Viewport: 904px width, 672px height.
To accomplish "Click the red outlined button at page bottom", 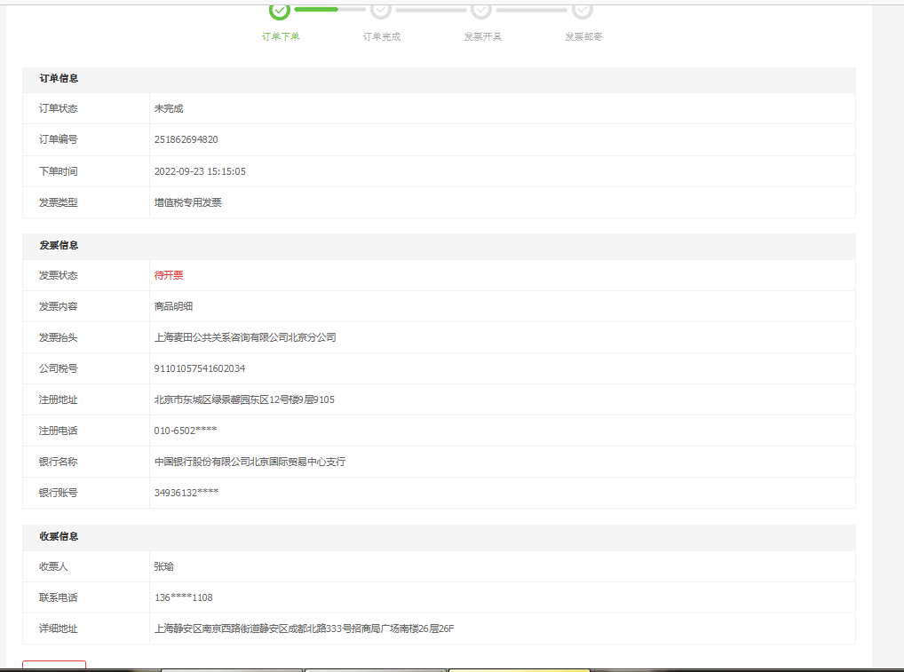I will (54, 666).
